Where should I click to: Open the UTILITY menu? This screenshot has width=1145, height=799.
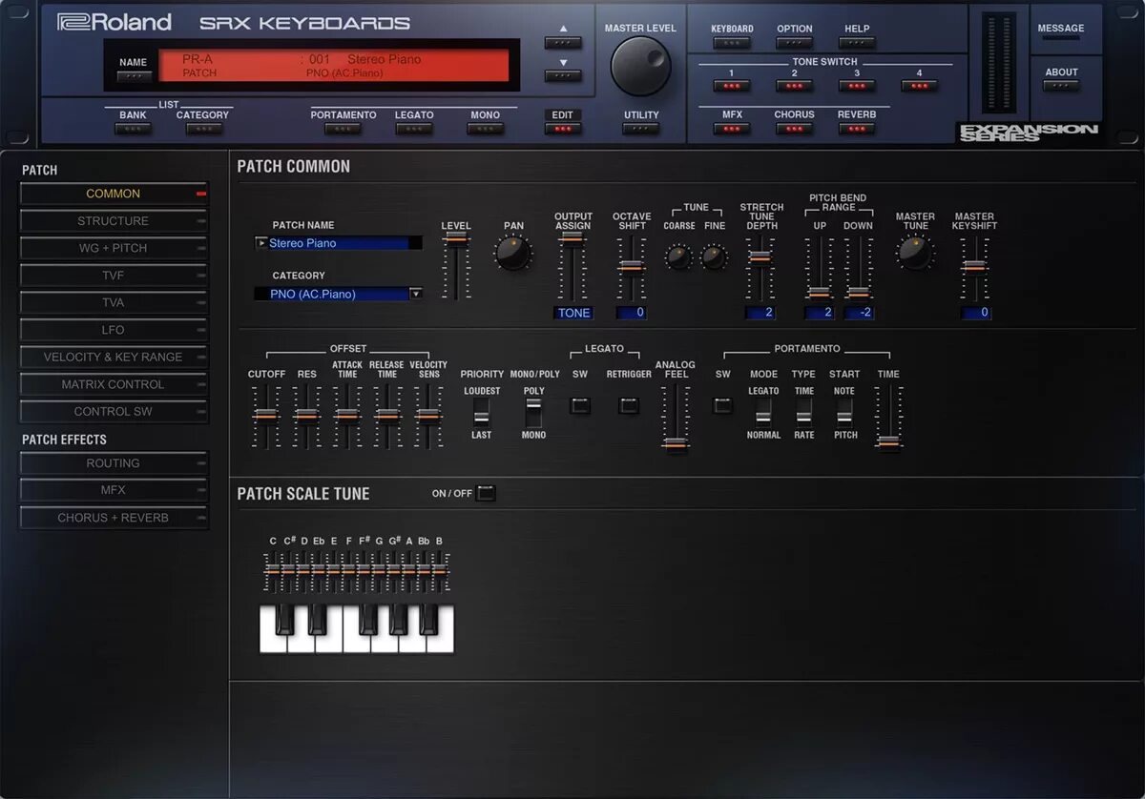coord(641,129)
